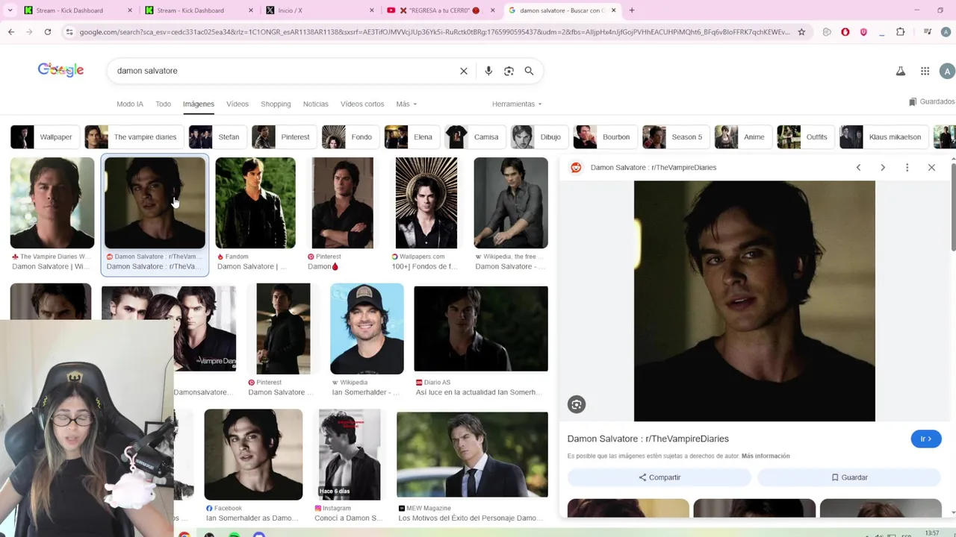Open the browser extensions puzzle icon
This screenshot has height=537, width=956.
click(901, 32)
